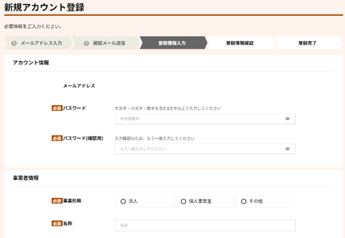Viewport: 345px width, 238px height.
Task: Click the 必須 badge next to パスワード(確認用)
Action: pos(57,138)
